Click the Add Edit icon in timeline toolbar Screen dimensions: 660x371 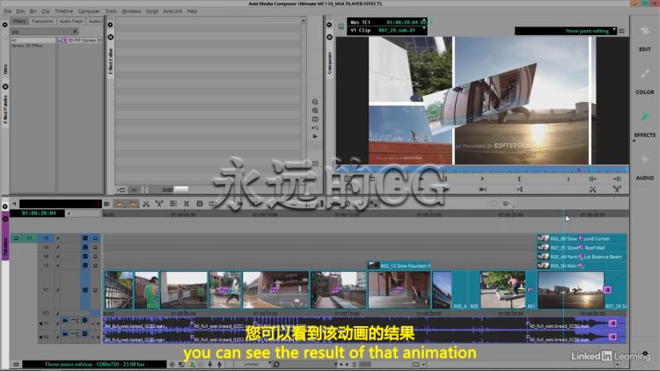coord(186,204)
